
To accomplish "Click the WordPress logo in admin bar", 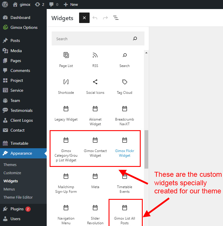I will (x=5, y=5).
